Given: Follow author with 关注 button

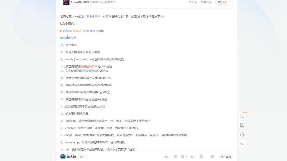Looking at the screenshot, I should click(x=83, y=157).
